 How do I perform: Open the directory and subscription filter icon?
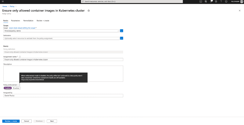click(206, 2)
